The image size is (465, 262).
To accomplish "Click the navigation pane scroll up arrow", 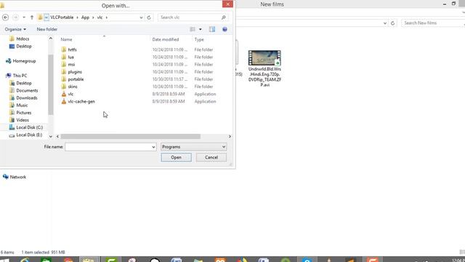I will (51, 39).
